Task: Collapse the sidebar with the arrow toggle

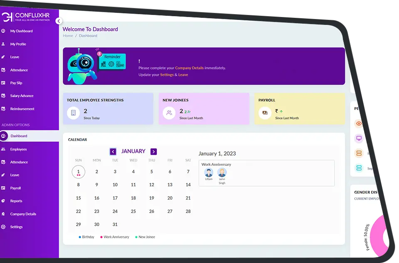Action: click(x=59, y=21)
